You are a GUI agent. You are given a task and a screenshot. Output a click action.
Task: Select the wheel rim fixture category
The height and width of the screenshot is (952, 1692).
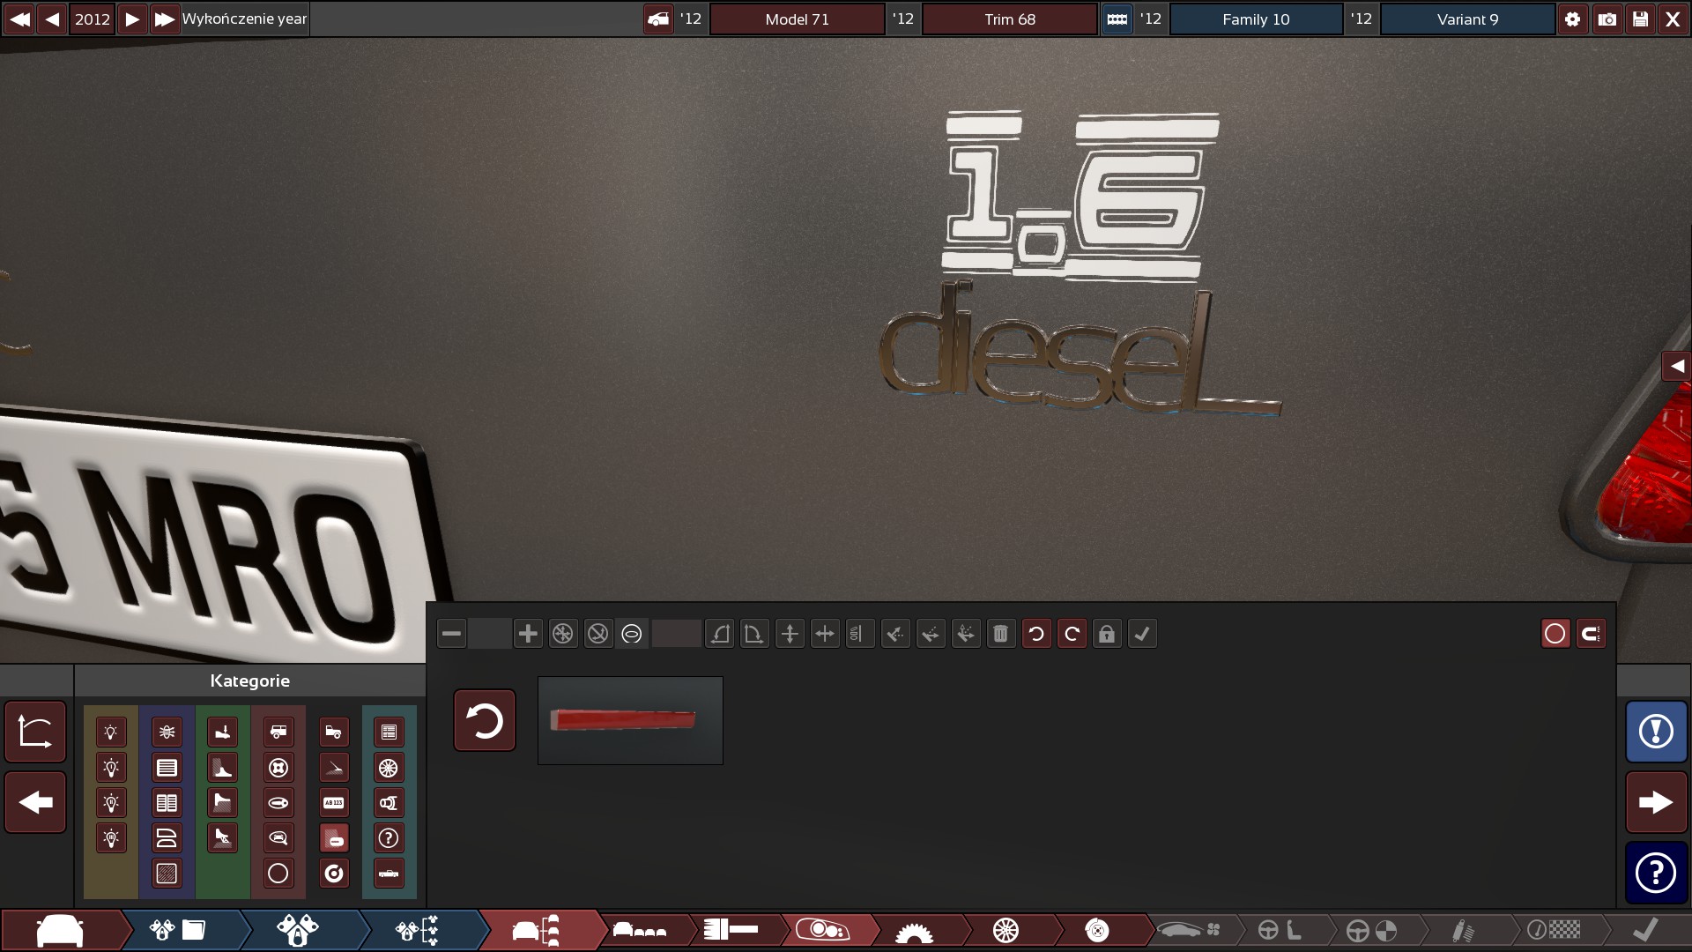pyautogui.click(x=389, y=768)
